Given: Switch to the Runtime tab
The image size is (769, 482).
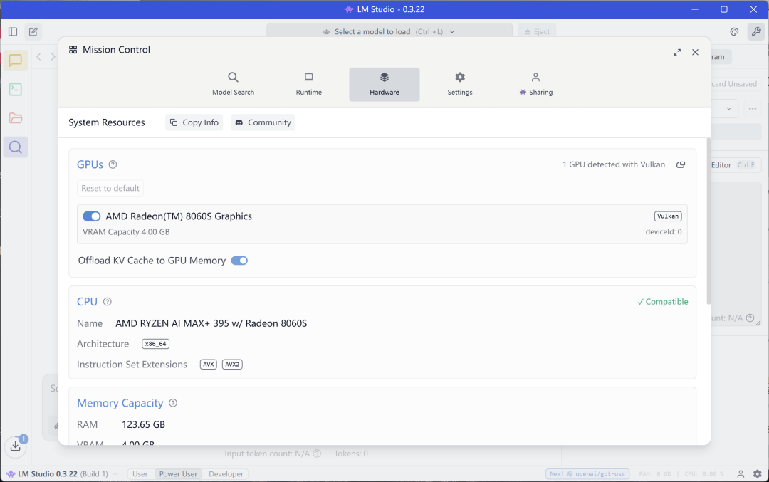Looking at the screenshot, I should (x=309, y=84).
